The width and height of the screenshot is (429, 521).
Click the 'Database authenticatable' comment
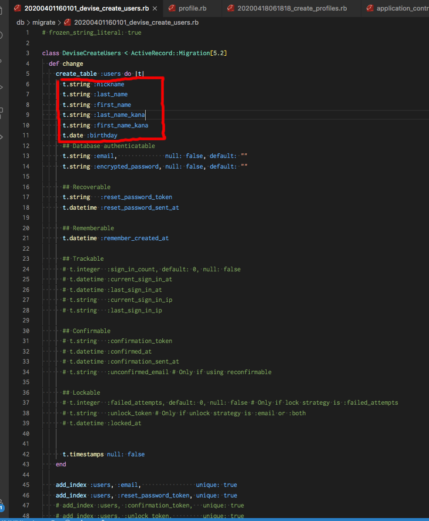[109, 146]
